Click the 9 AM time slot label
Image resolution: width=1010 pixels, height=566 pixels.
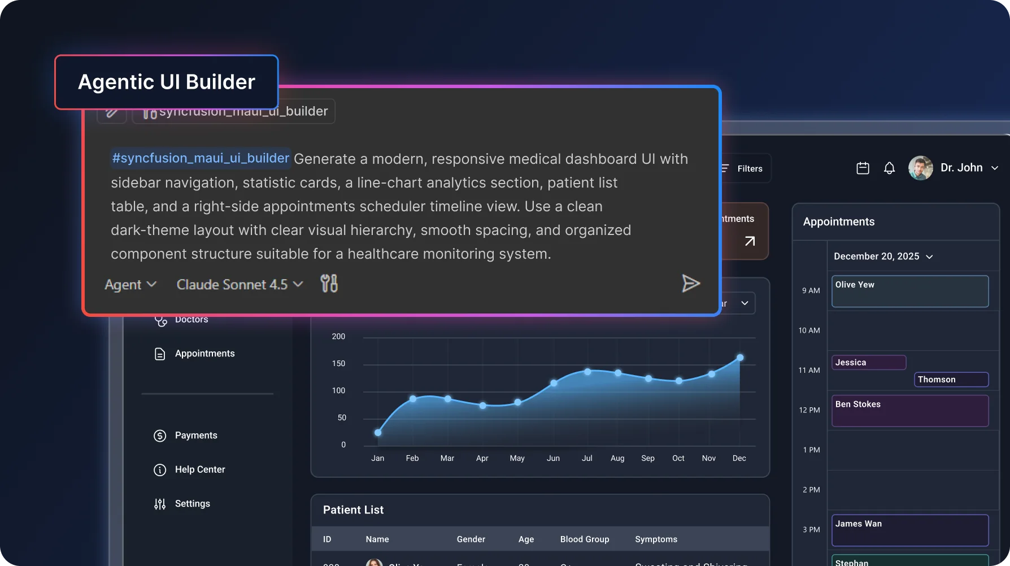(x=811, y=291)
